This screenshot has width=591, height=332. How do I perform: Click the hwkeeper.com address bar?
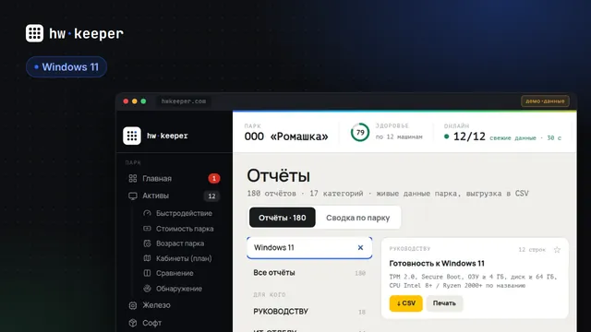(x=184, y=101)
